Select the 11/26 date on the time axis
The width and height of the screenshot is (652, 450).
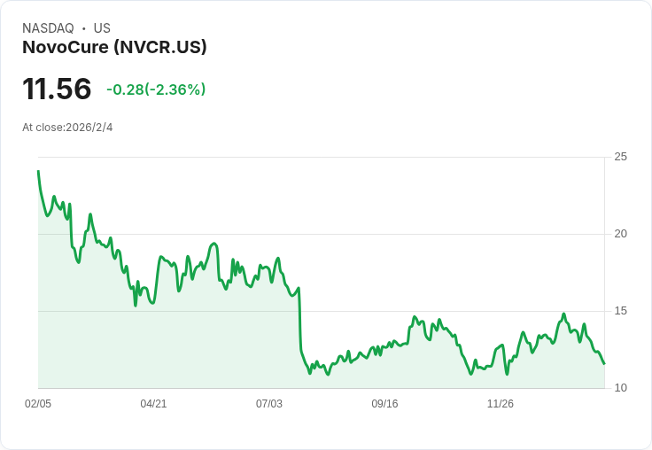pos(501,404)
